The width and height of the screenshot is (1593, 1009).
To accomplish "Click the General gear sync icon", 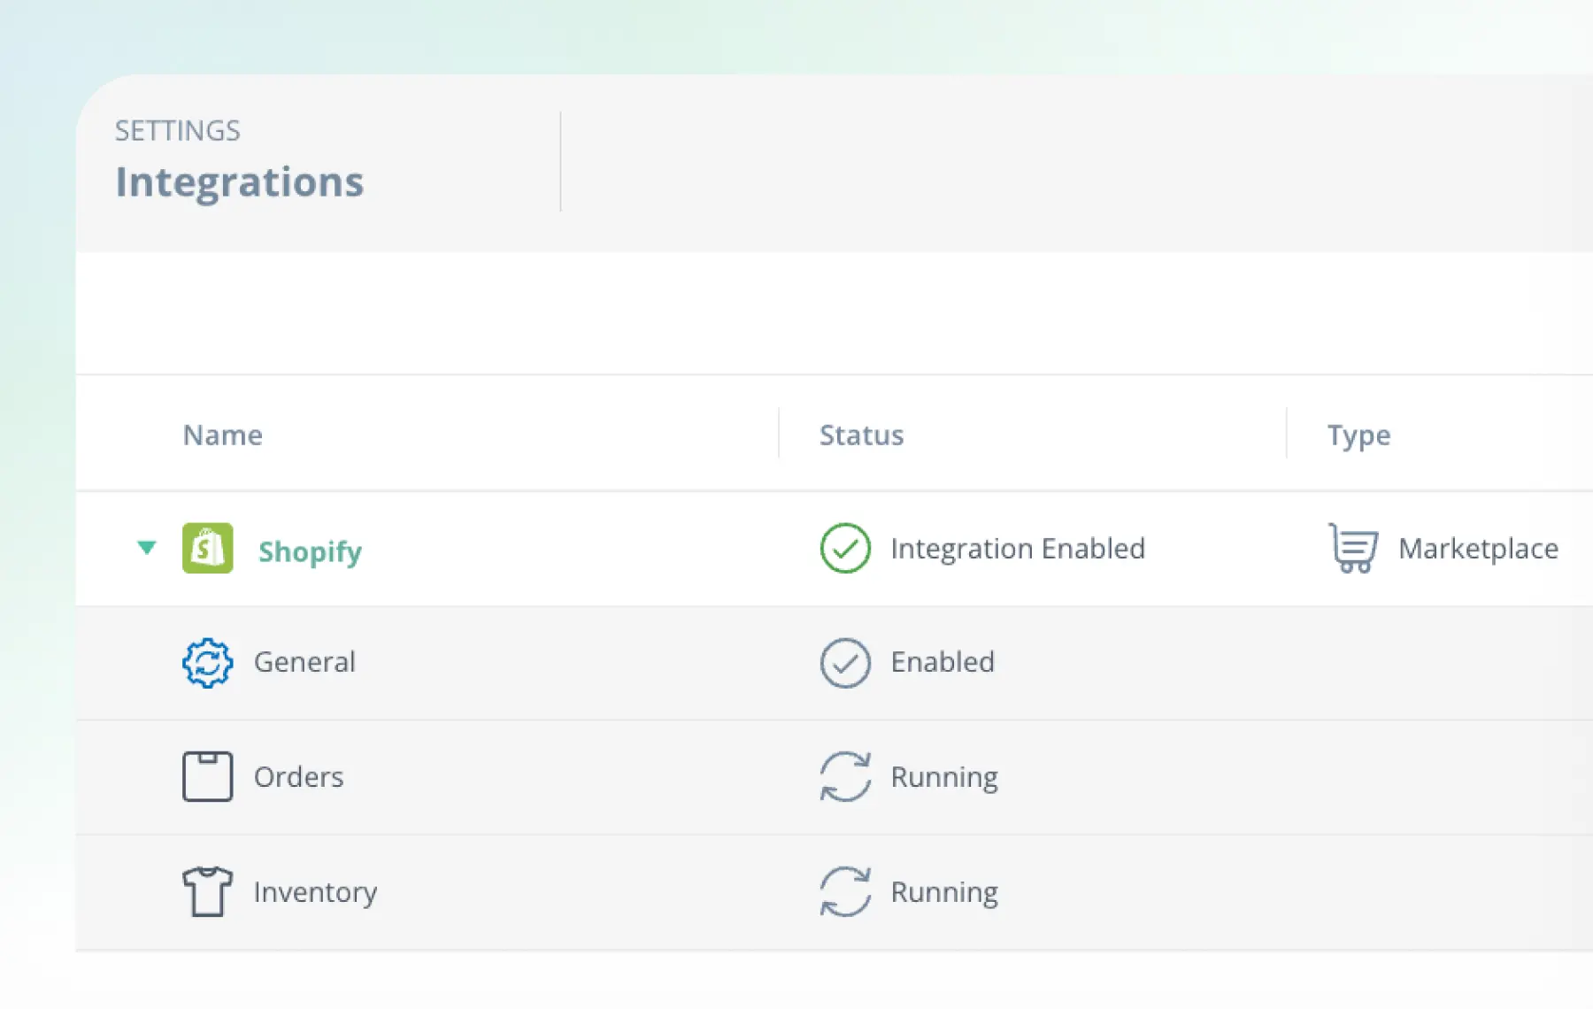I will (207, 663).
